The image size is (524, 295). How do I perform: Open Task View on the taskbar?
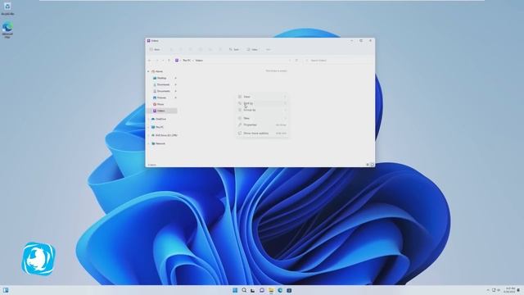pyautogui.click(x=253, y=290)
